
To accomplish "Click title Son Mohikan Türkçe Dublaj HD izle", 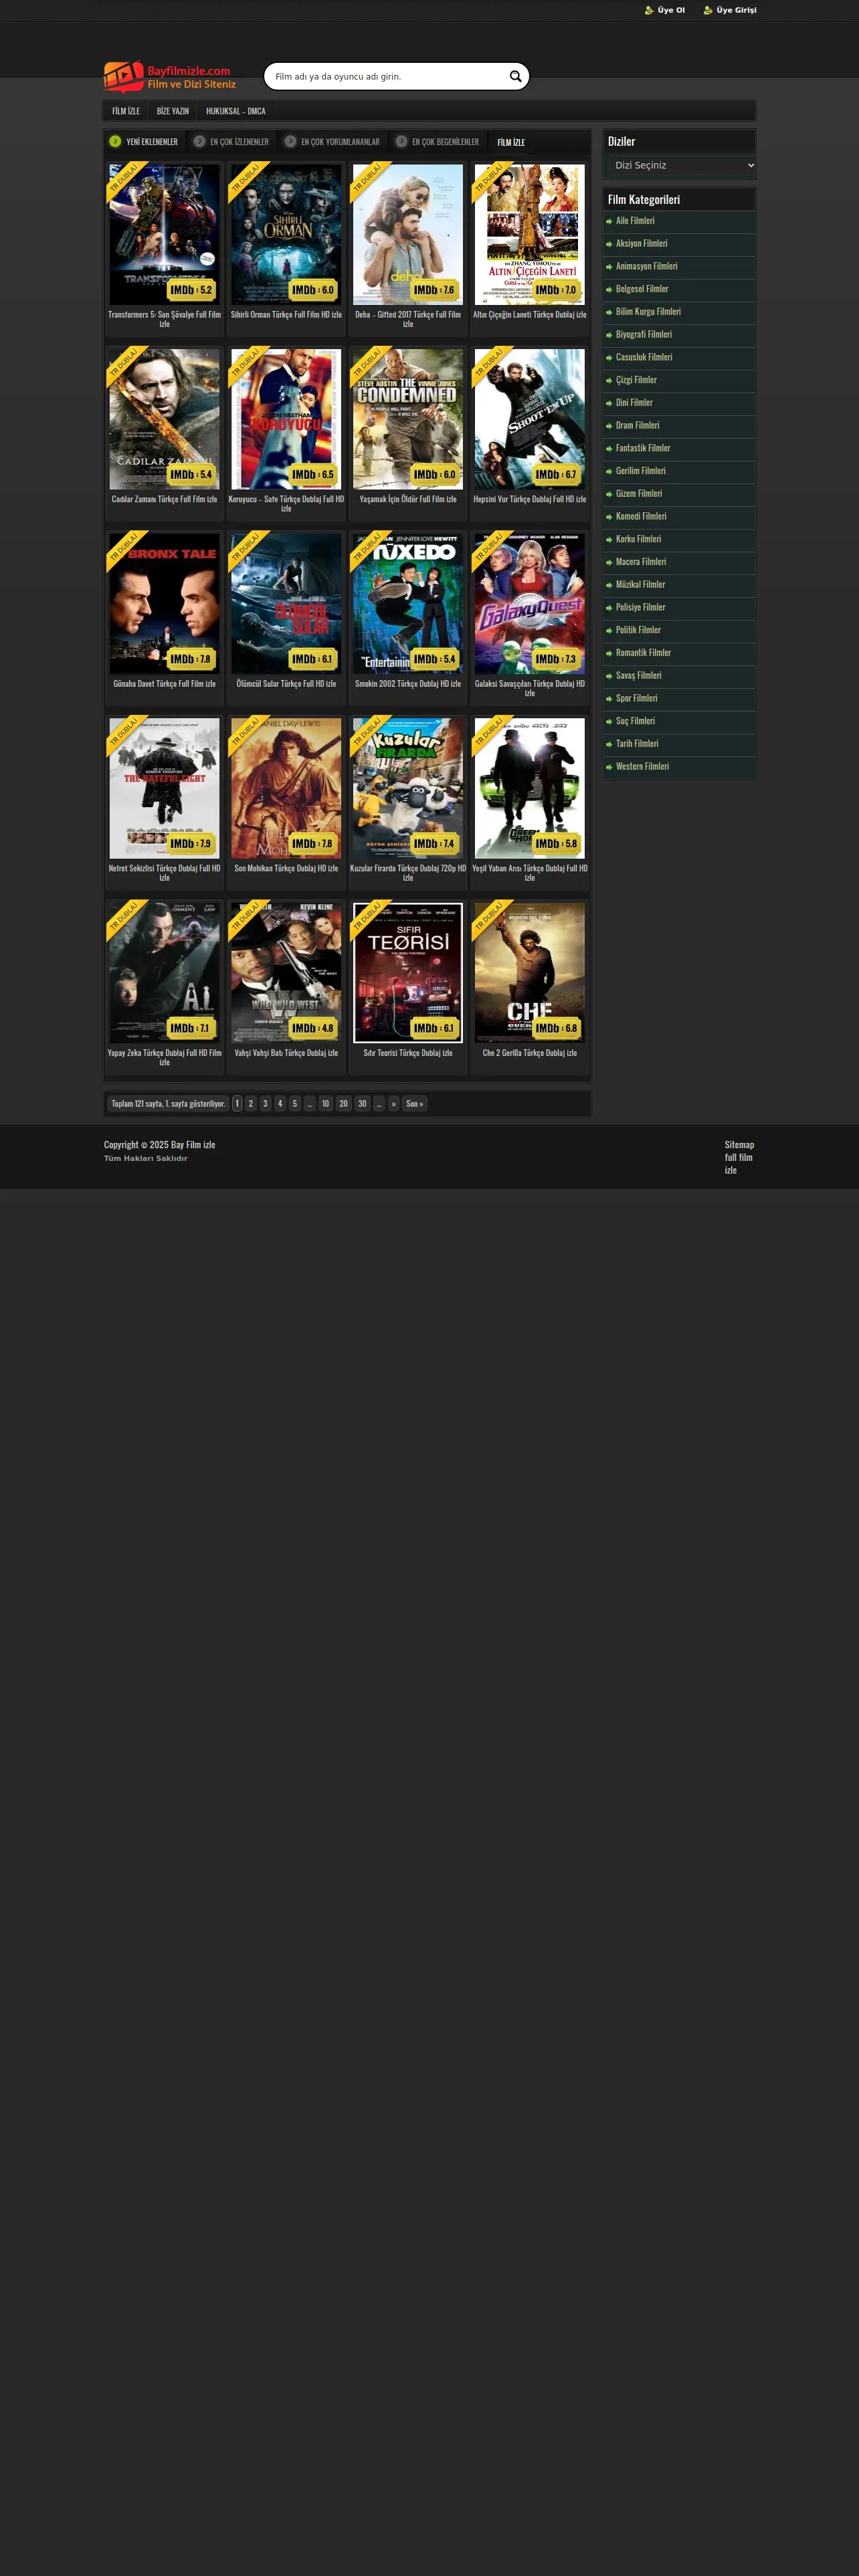I will click(286, 868).
